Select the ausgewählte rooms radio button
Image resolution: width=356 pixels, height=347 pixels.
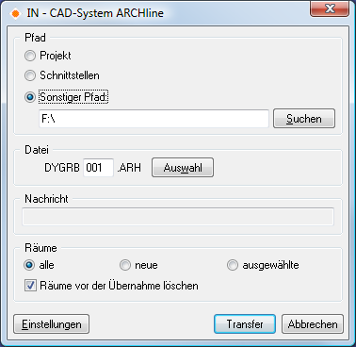(x=233, y=265)
